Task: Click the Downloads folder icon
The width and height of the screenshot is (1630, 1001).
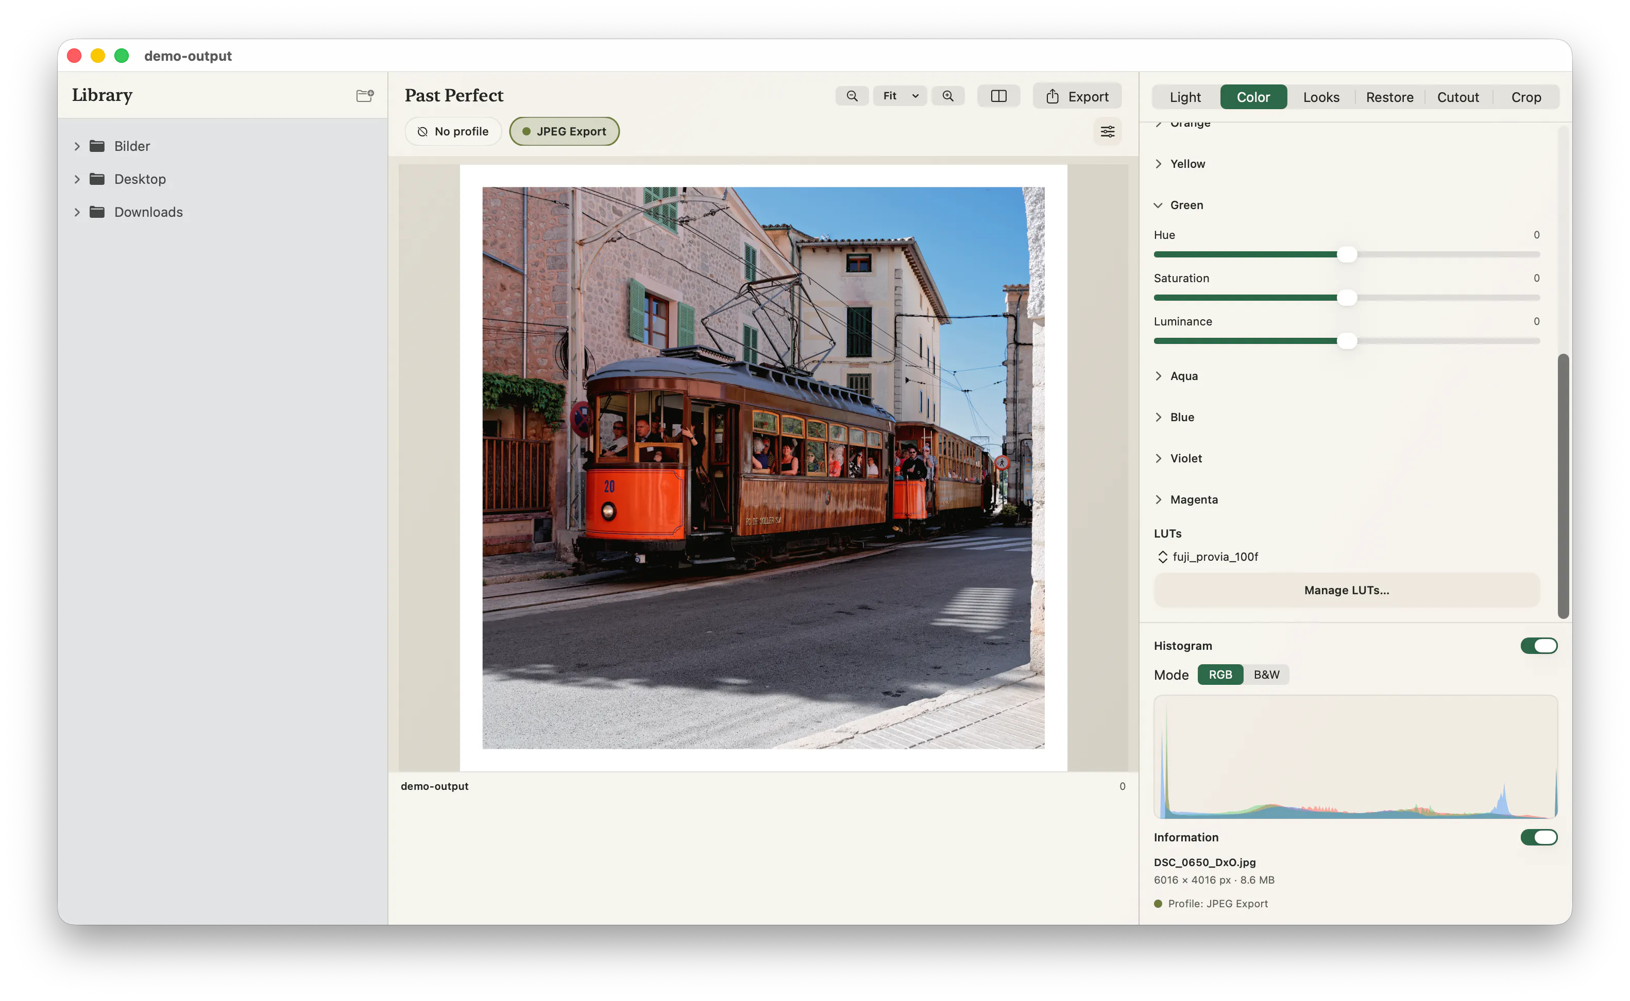Action: click(x=97, y=212)
